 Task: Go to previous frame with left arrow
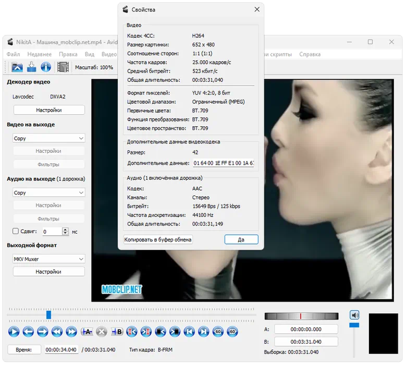click(x=28, y=332)
